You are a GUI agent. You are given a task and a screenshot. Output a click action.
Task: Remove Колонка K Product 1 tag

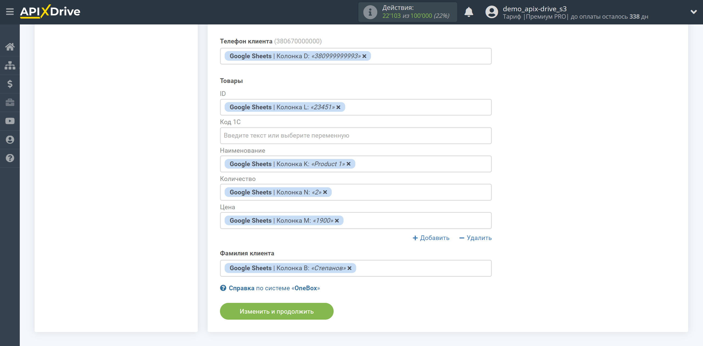pos(348,164)
